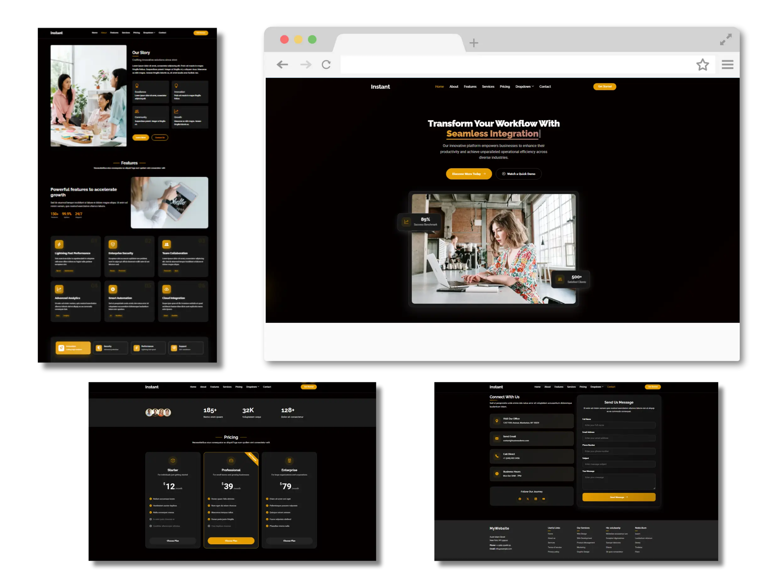
Task: Click the browser back arrow
Action: point(282,65)
